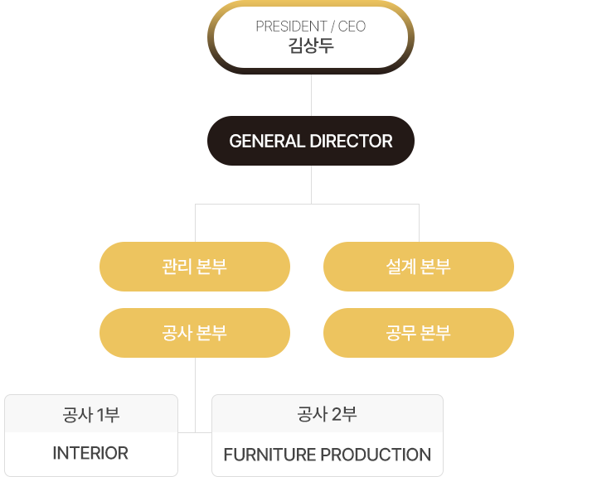Click the horizontal branch line above departments
Image resolution: width=597 pixels, height=477 pixels.
pos(308,205)
